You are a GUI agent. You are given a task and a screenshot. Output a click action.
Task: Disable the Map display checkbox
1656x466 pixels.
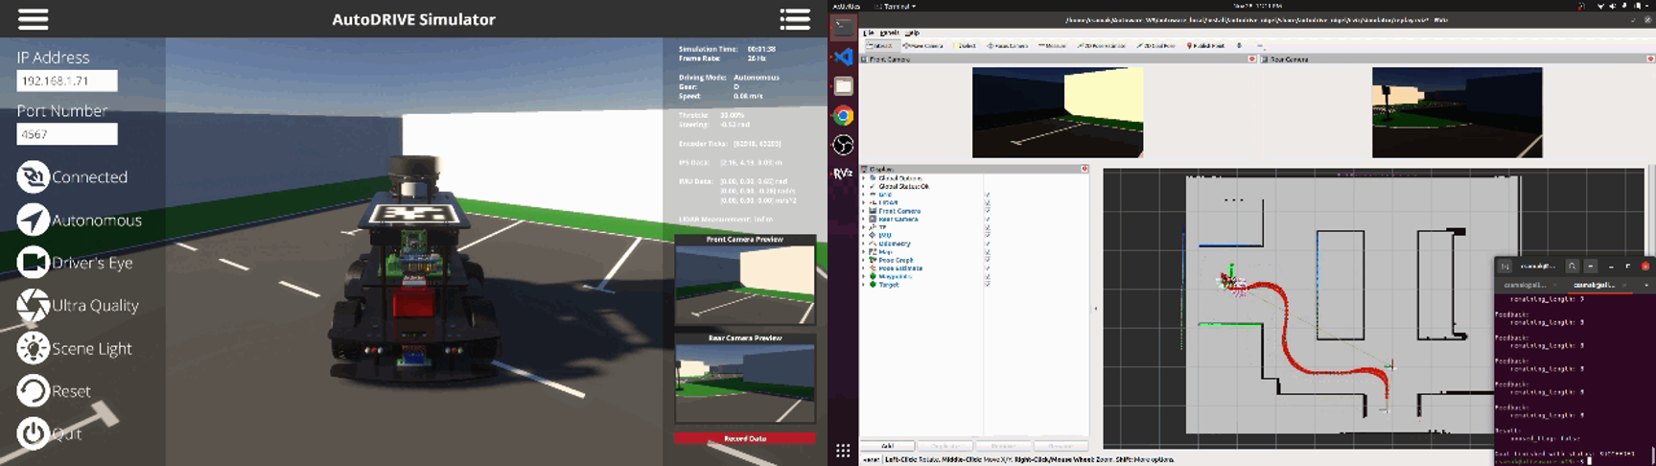point(987,252)
